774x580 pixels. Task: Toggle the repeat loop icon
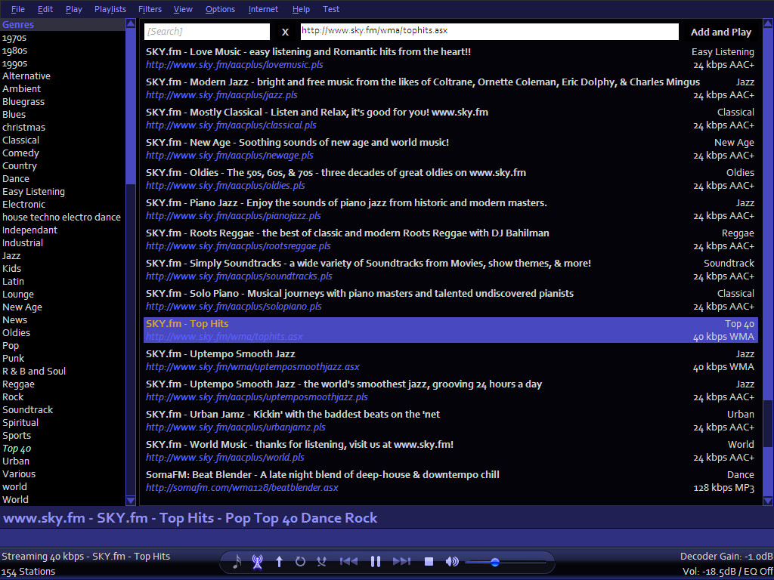[x=300, y=561]
